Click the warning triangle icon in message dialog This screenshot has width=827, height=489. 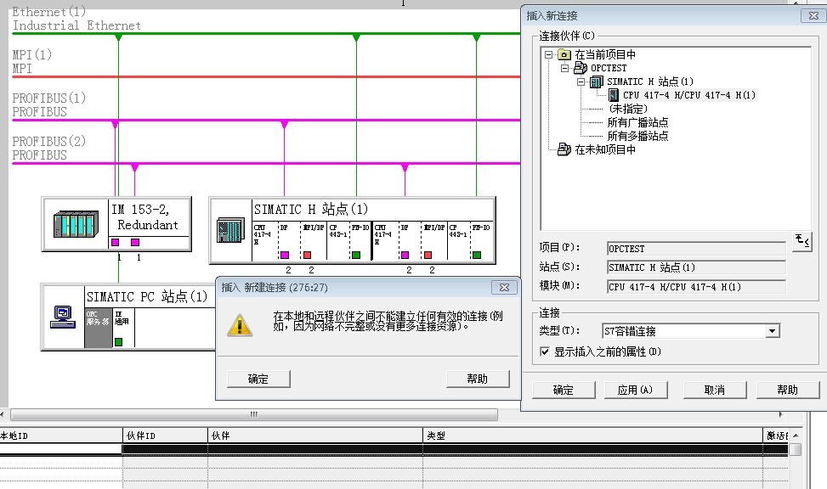(240, 325)
